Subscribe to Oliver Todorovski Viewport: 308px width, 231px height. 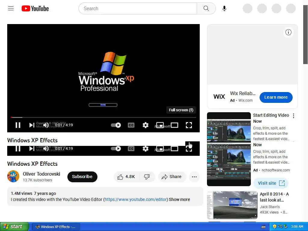82,177
